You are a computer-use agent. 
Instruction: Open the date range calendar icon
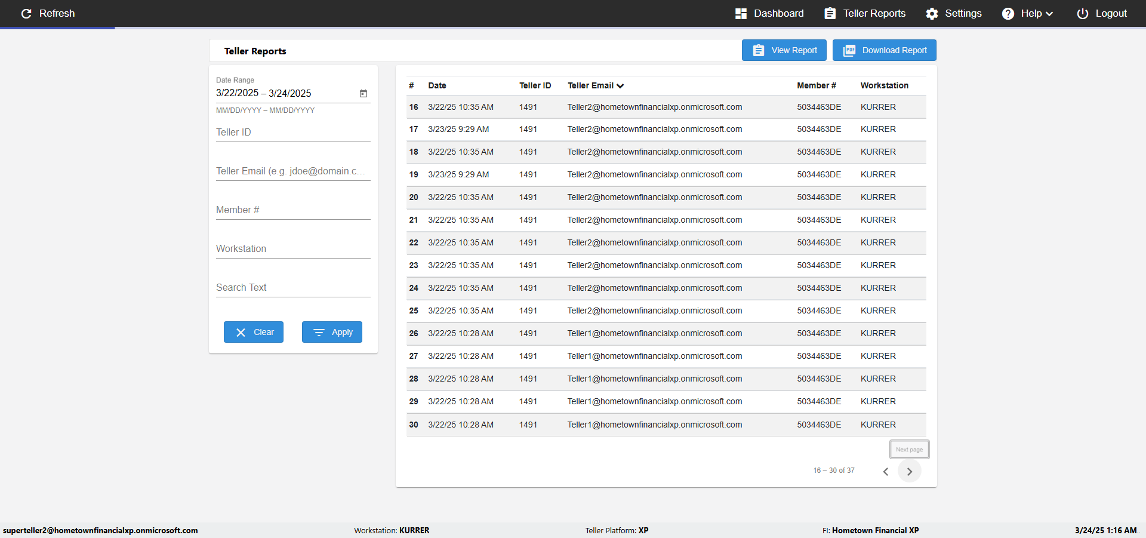363,93
